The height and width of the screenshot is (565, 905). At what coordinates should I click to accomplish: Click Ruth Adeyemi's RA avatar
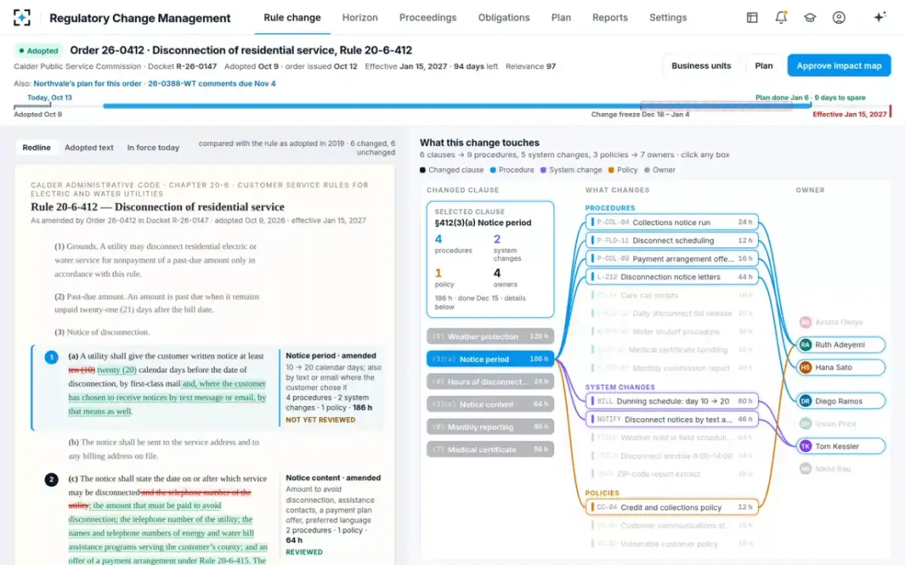point(805,345)
